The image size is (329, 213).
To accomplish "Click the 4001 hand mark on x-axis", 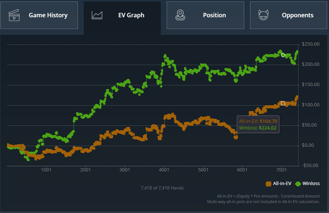I will pyautogui.click(x=164, y=170).
